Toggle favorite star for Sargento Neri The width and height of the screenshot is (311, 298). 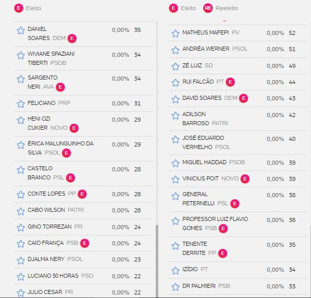[20, 79]
